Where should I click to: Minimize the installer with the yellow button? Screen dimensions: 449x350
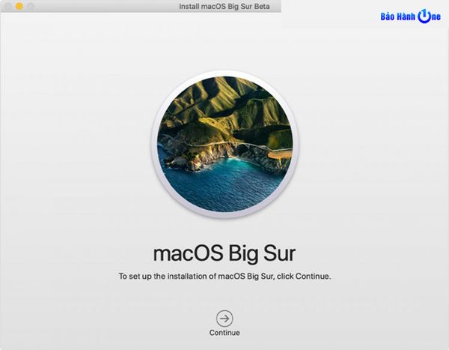[19, 6]
